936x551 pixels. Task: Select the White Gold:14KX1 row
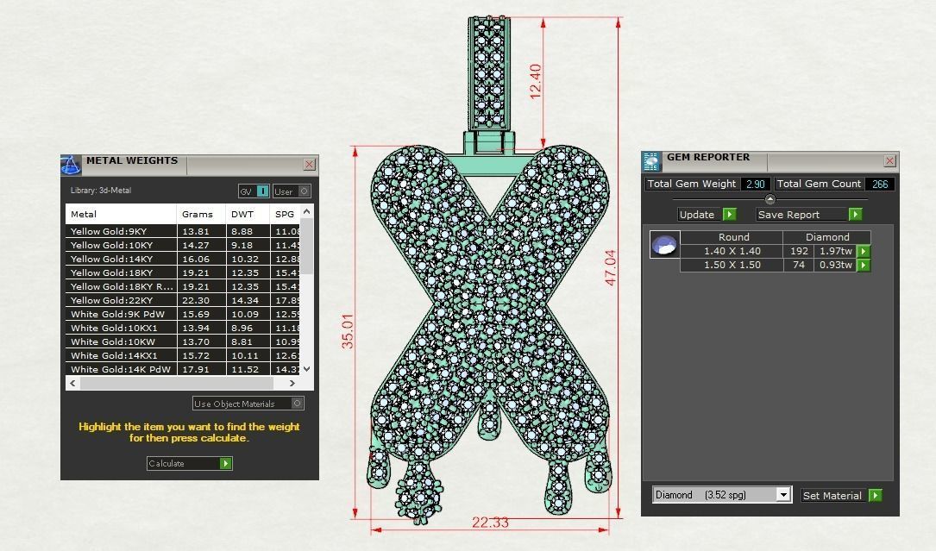[x=183, y=355]
